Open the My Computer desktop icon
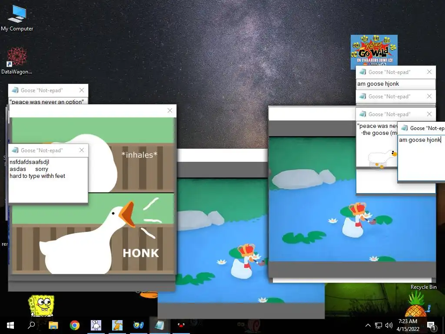 coord(17,18)
